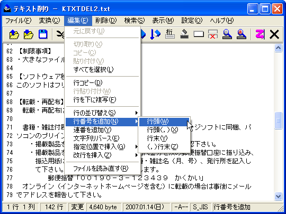Viewport: 286px width, 214px height.
Task: Click the magenta word-wrap arrow icon
Action: coord(260,34)
